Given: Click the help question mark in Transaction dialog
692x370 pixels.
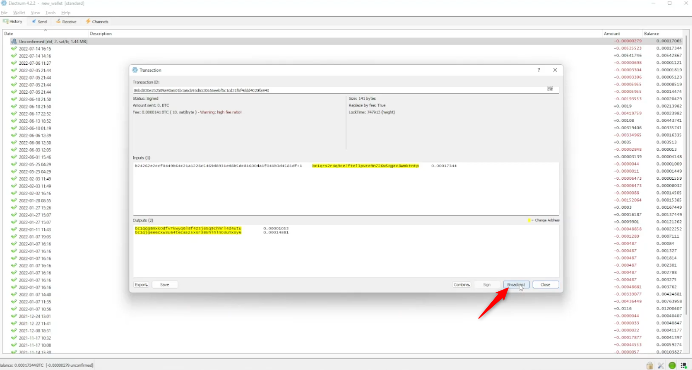Looking at the screenshot, I should [x=539, y=70].
